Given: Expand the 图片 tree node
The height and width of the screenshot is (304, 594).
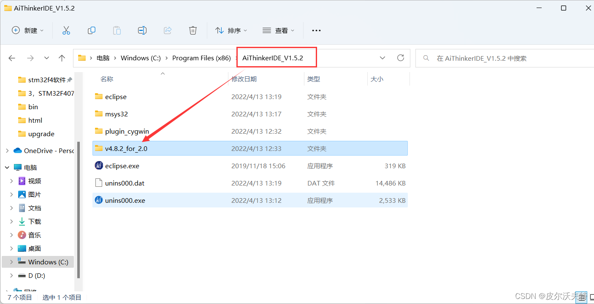Looking at the screenshot, I should coord(12,194).
